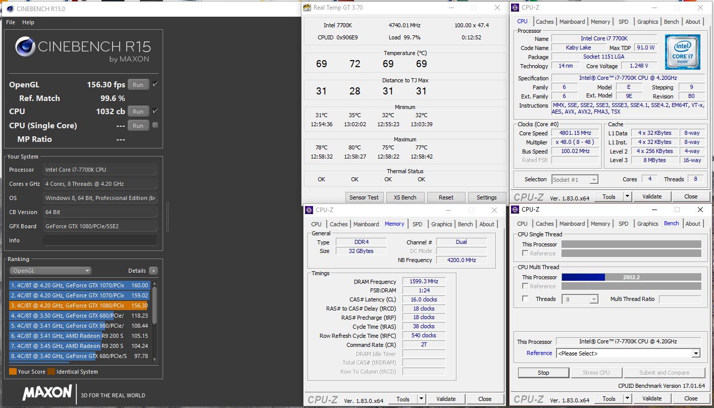Click the Your Score orange legend swatch

pyautogui.click(x=13, y=372)
